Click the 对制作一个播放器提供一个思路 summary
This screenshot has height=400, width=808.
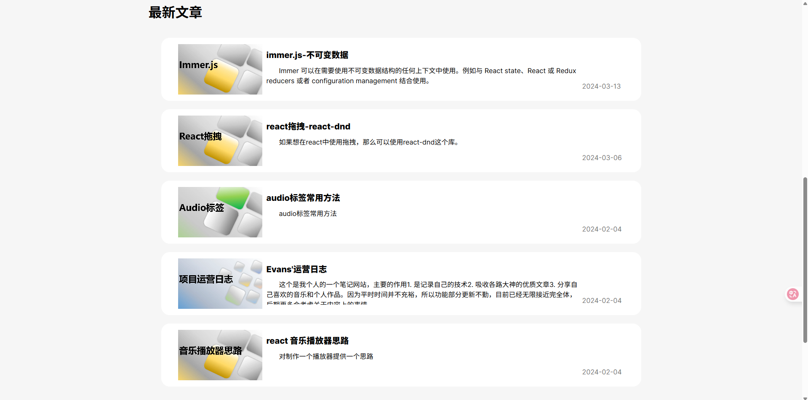[x=326, y=357]
